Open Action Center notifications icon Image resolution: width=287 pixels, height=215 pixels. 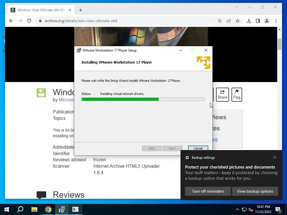(278, 209)
